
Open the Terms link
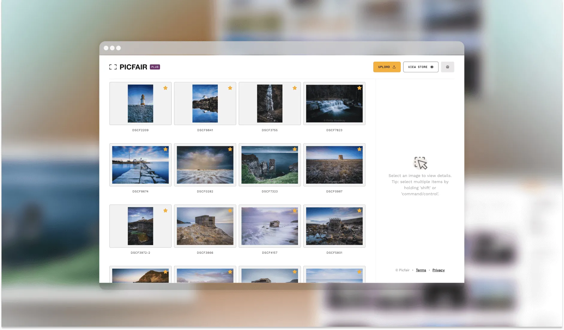421,270
